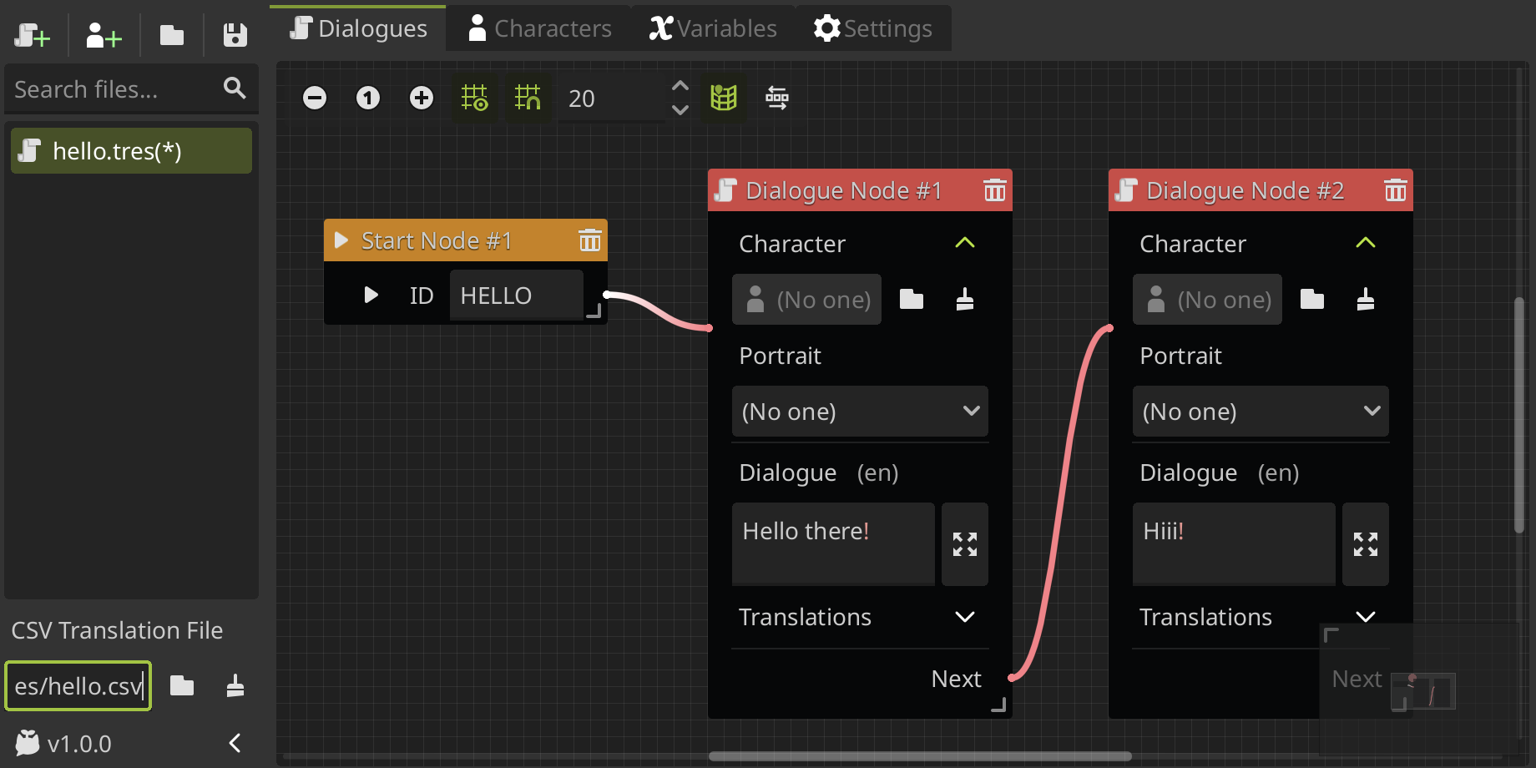This screenshot has height=768, width=1536.
Task: Reset graph zoom to 100%
Action: 368,98
